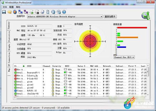The width and height of the screenshot is (156, 111).
Task: Click the clipboard toolbar icon
Action: coord(48,12)
